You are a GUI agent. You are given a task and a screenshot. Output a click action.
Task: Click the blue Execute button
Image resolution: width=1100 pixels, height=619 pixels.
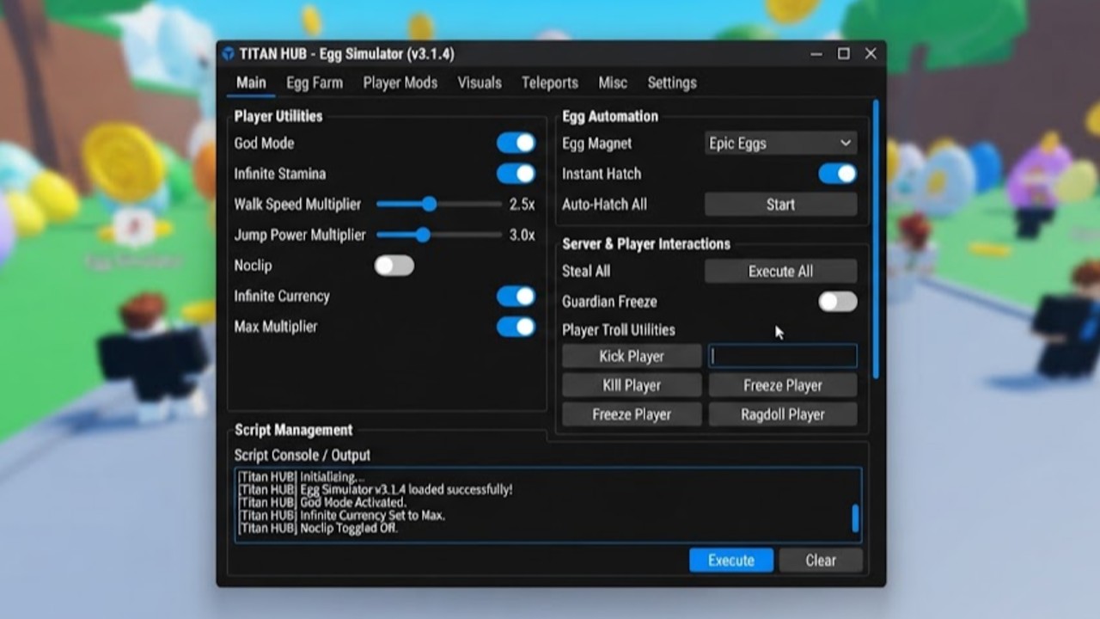click(731, 561)
